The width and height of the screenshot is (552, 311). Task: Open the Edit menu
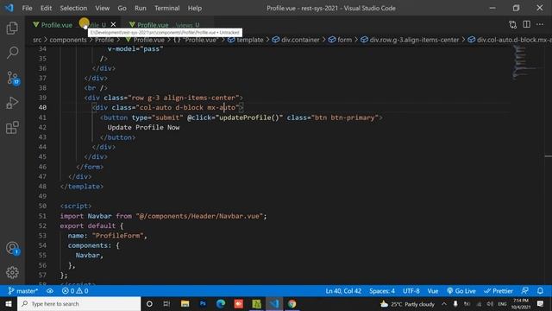[46, 8]
